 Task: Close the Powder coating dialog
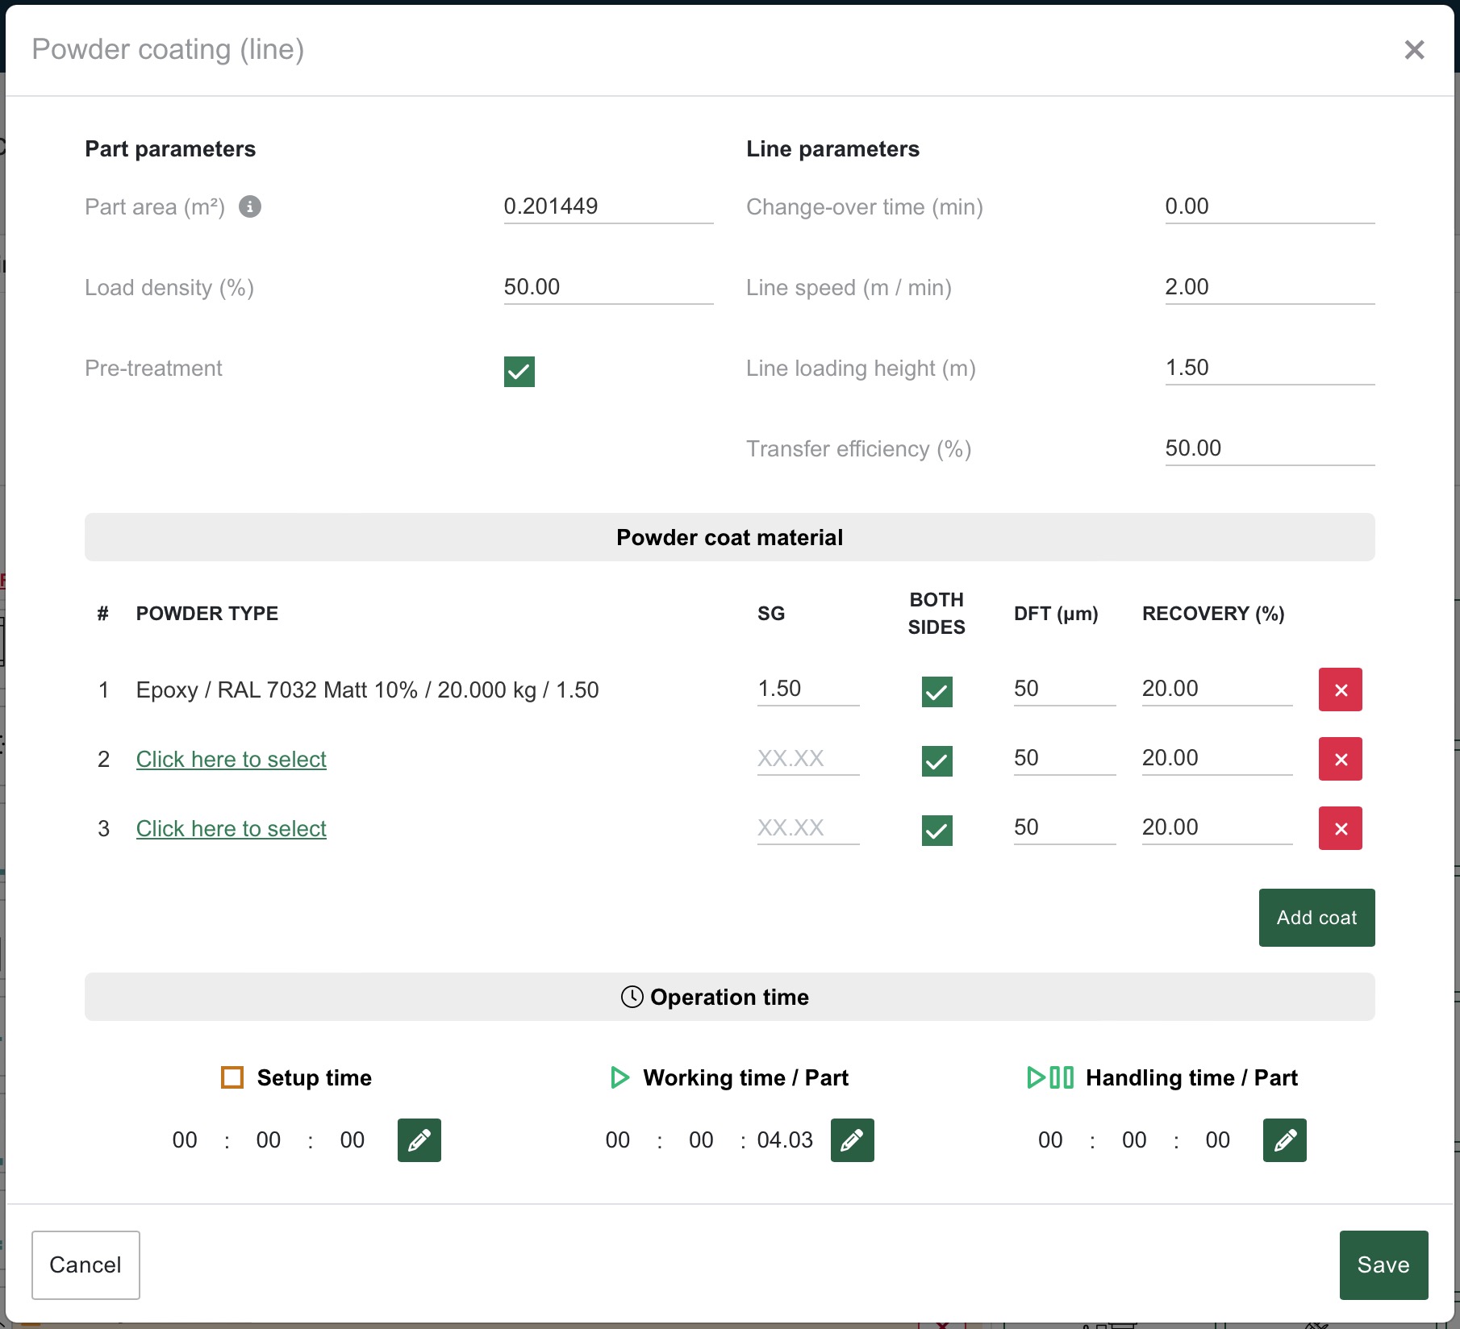[x=1413, y=50]
